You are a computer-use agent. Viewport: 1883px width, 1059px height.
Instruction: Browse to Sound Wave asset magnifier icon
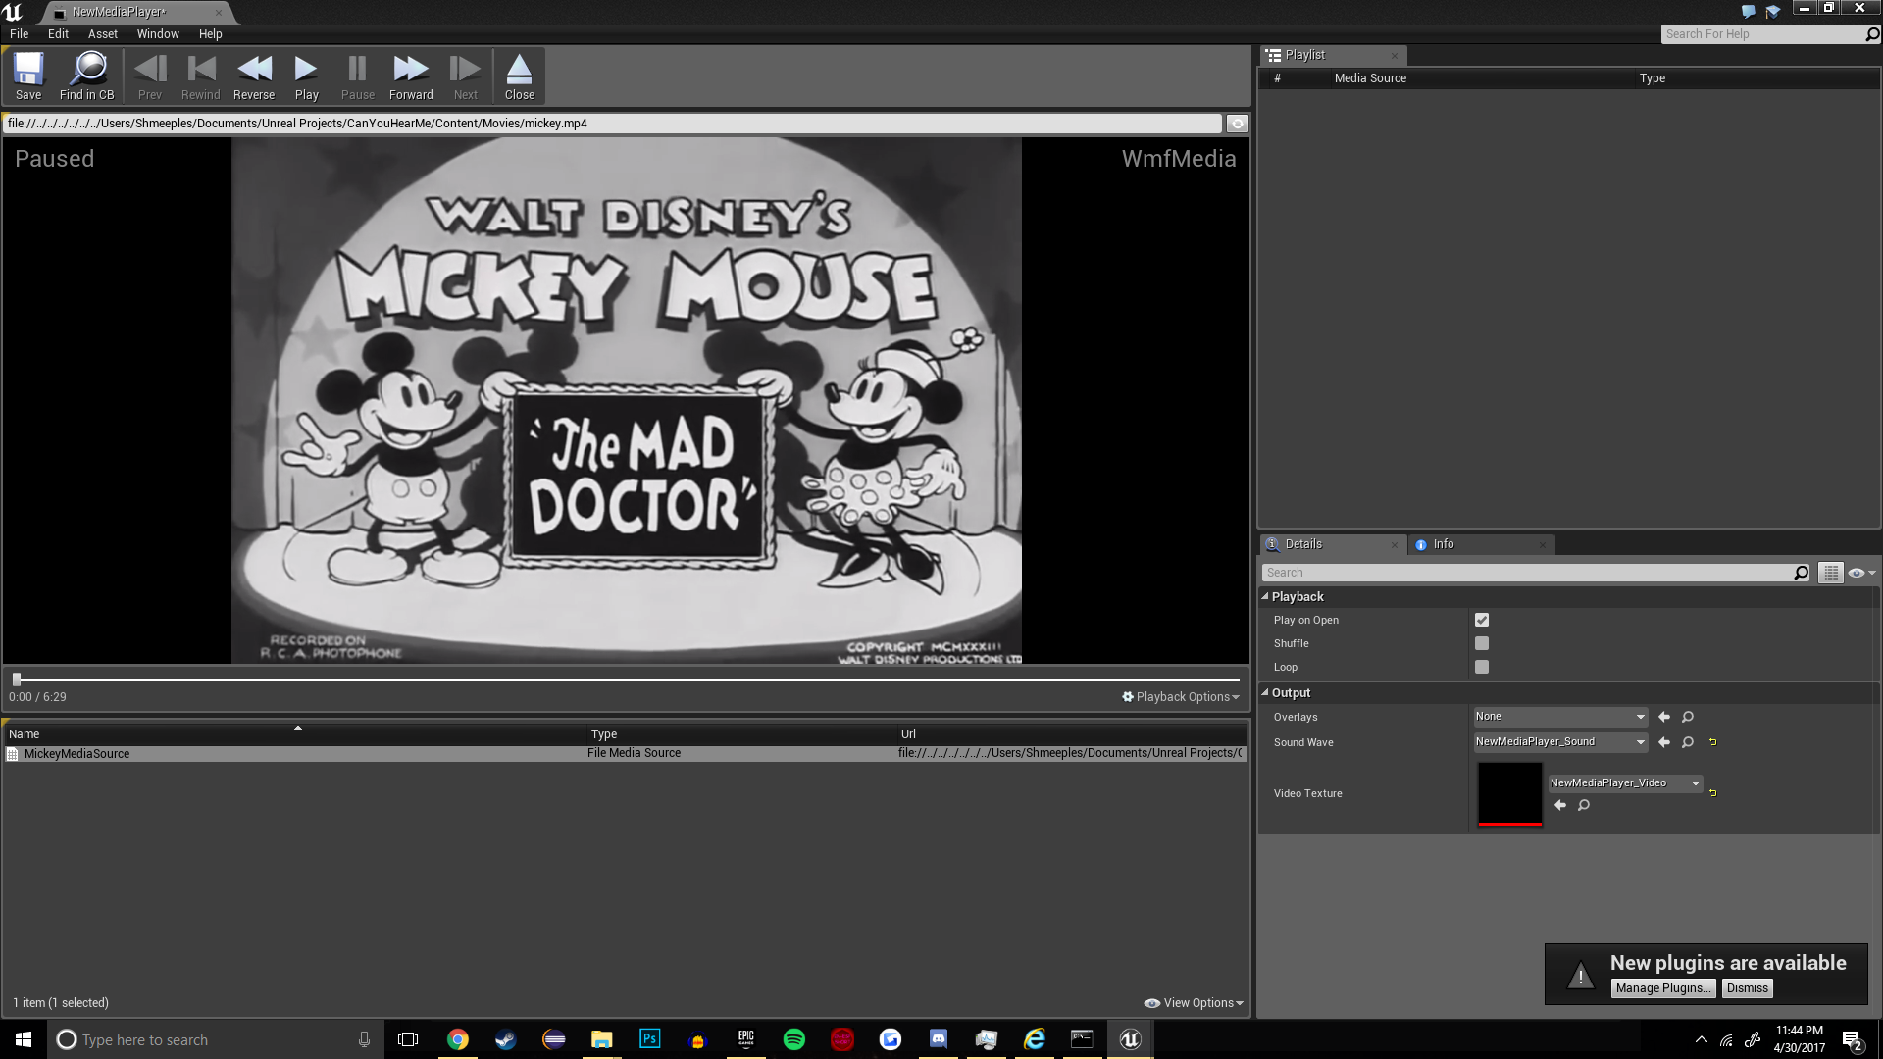[1688, 743]
